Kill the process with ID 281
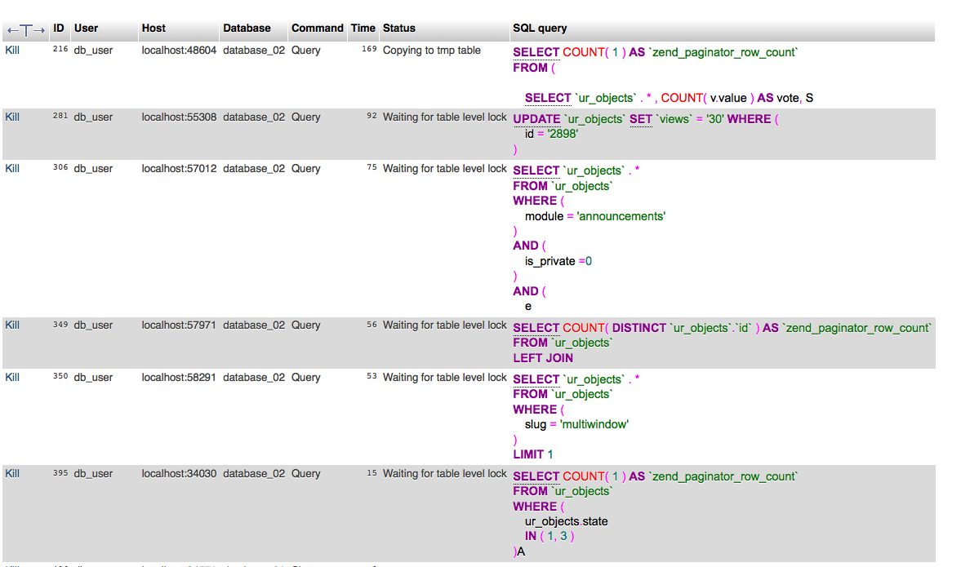Viewport: 961px width, 567px height. tap(12, 117)
